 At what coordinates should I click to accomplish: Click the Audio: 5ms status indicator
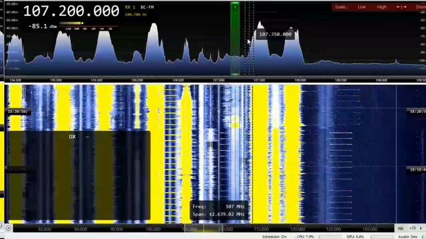[408, 237]
